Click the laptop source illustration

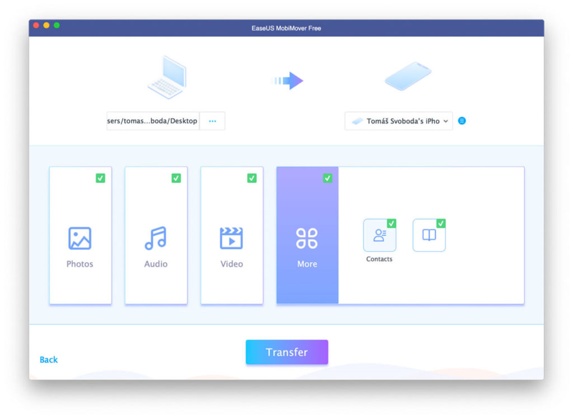[167, 77]
